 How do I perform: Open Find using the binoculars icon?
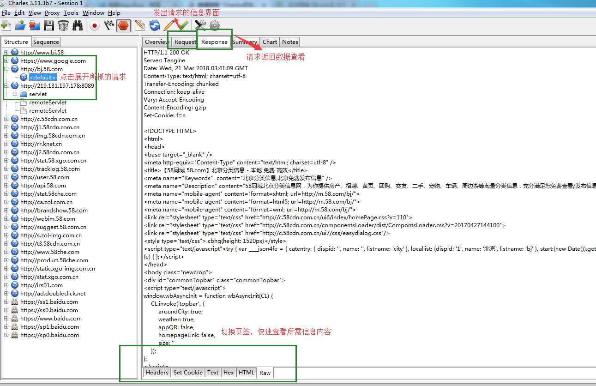[x=78, y=25]
